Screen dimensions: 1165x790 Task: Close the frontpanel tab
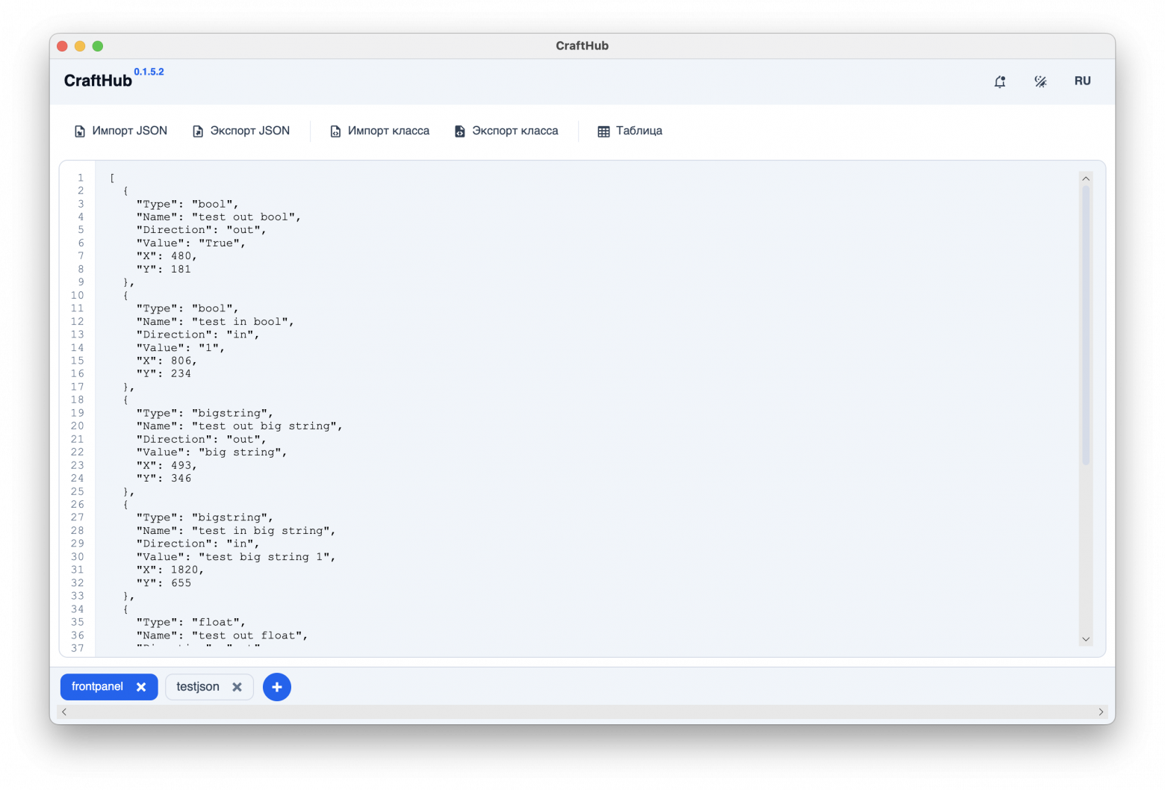[141, 687]
